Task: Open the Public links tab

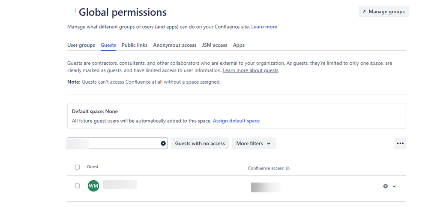Action: (x=135, y=45)
